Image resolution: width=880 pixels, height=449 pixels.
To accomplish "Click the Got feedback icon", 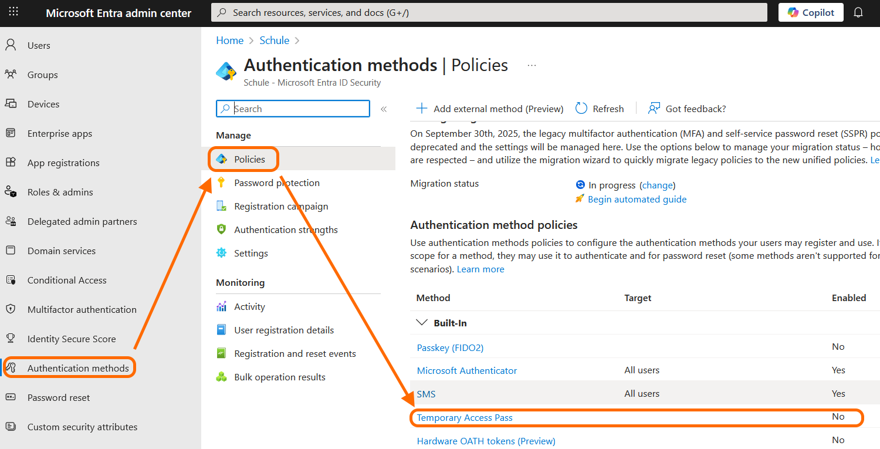I will [654, 109].
